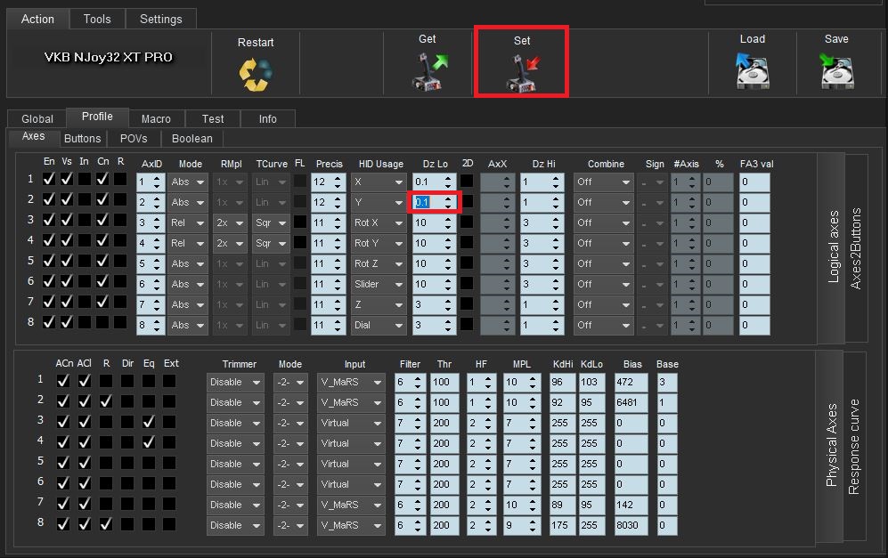Viewport: 888px width, 558px height.
Task: Click the Restart recycle-arrows icon
Action: pos(256,74)
